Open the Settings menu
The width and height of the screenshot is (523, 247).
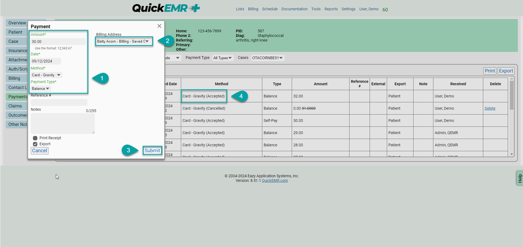(348, 9)
